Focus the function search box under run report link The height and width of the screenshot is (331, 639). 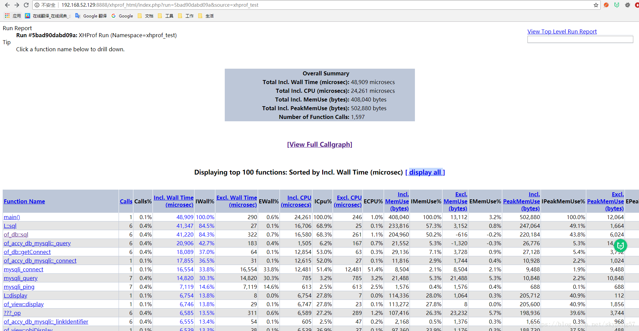pos(580,39)
